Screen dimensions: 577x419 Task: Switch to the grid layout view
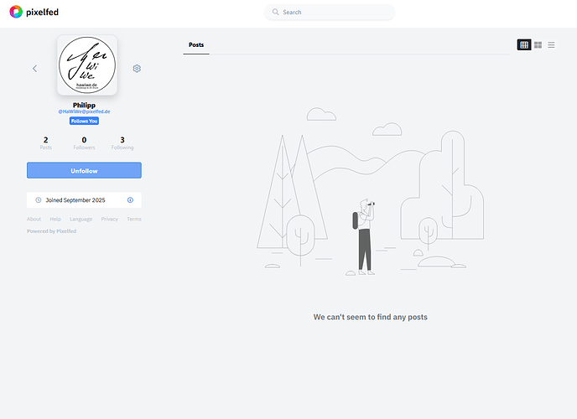tap(524, 44)
